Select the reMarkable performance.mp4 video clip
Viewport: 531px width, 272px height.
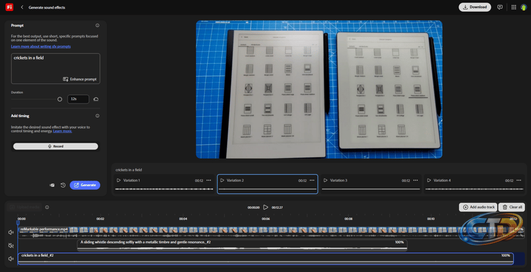coord(271,233)
